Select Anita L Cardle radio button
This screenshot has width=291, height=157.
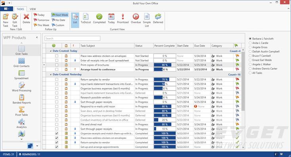tap(250, 43)
